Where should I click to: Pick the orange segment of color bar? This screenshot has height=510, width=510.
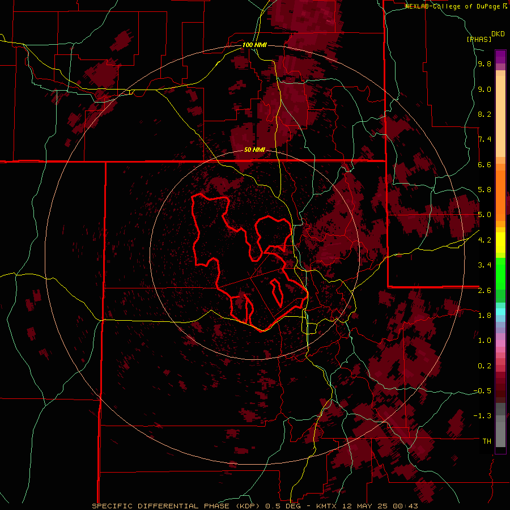pos(500,195)
